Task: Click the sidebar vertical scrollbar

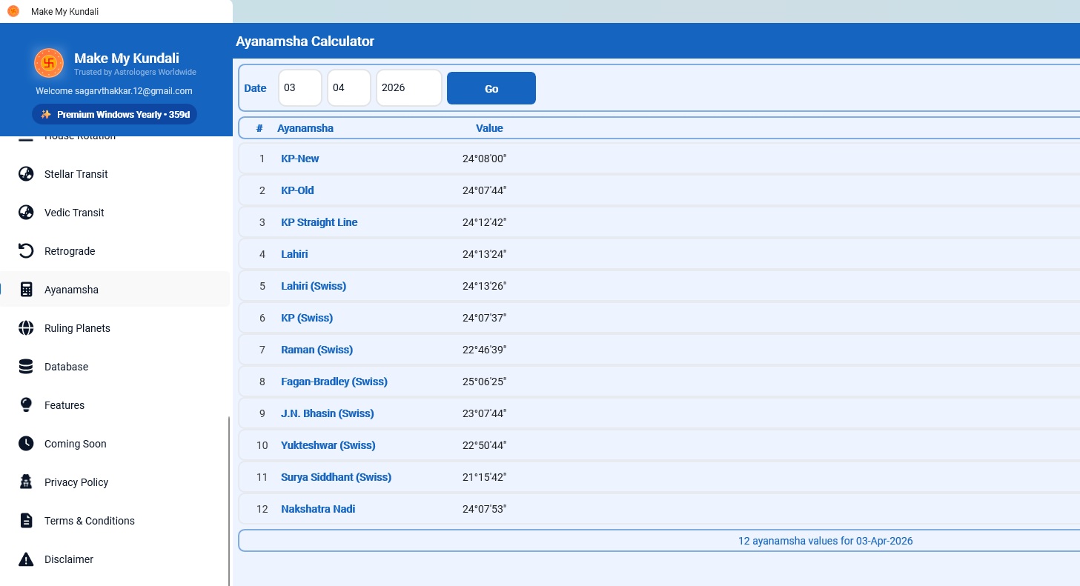Action: [229, 501]
